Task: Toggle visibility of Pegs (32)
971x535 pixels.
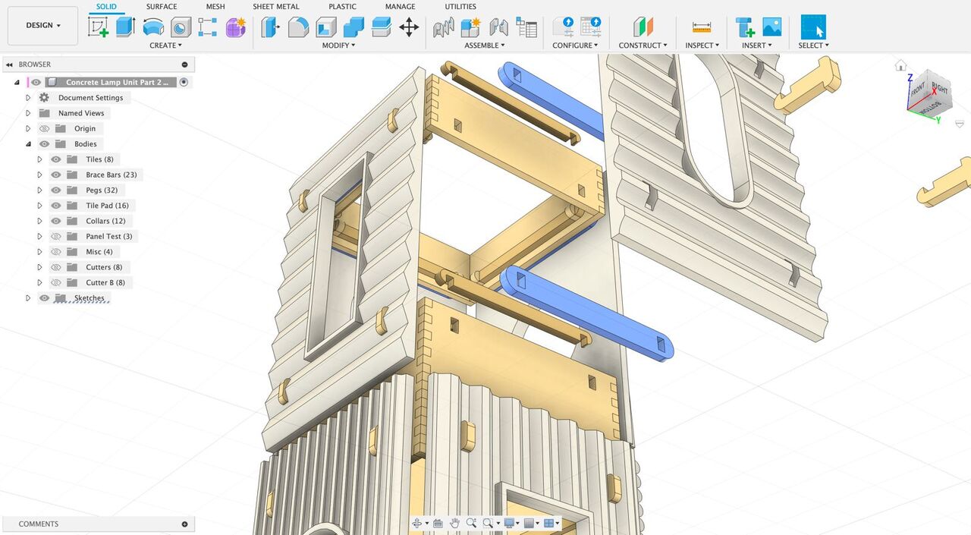Action: click(x=56, y=190)
